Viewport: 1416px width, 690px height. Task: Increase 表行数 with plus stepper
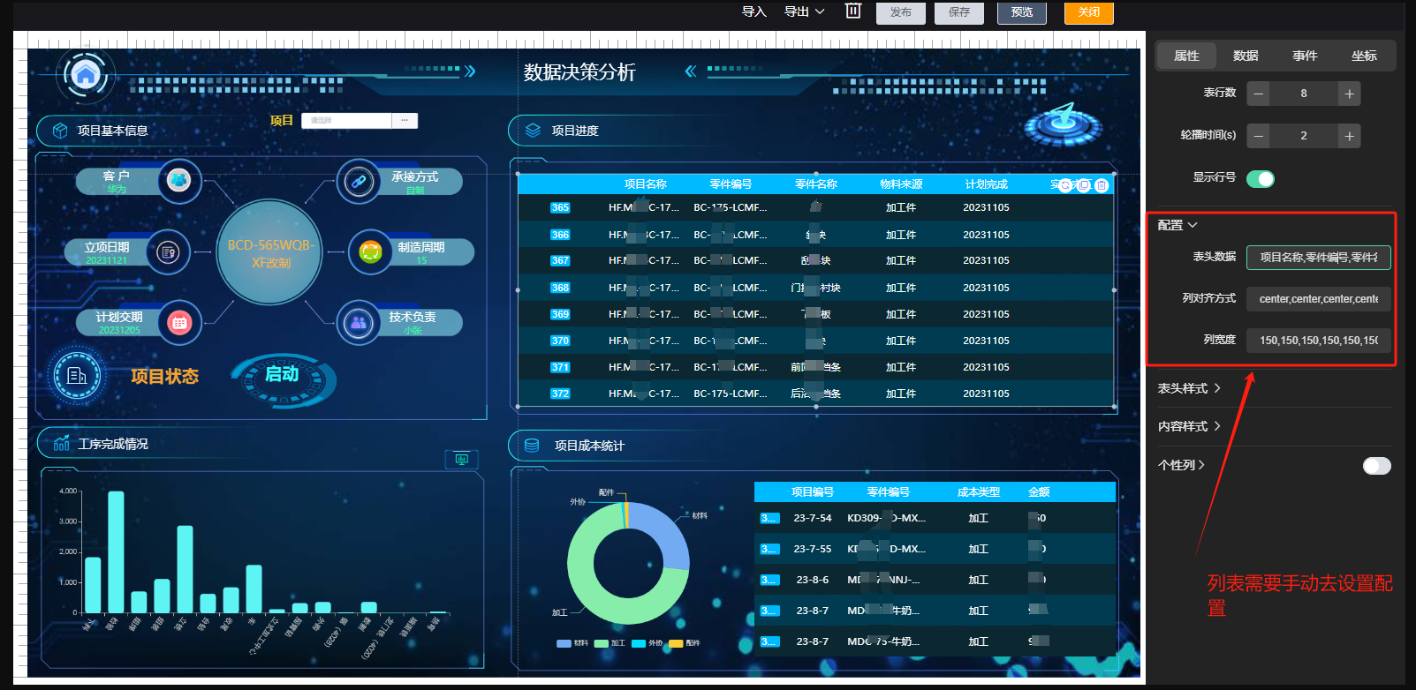point(1349,94)
